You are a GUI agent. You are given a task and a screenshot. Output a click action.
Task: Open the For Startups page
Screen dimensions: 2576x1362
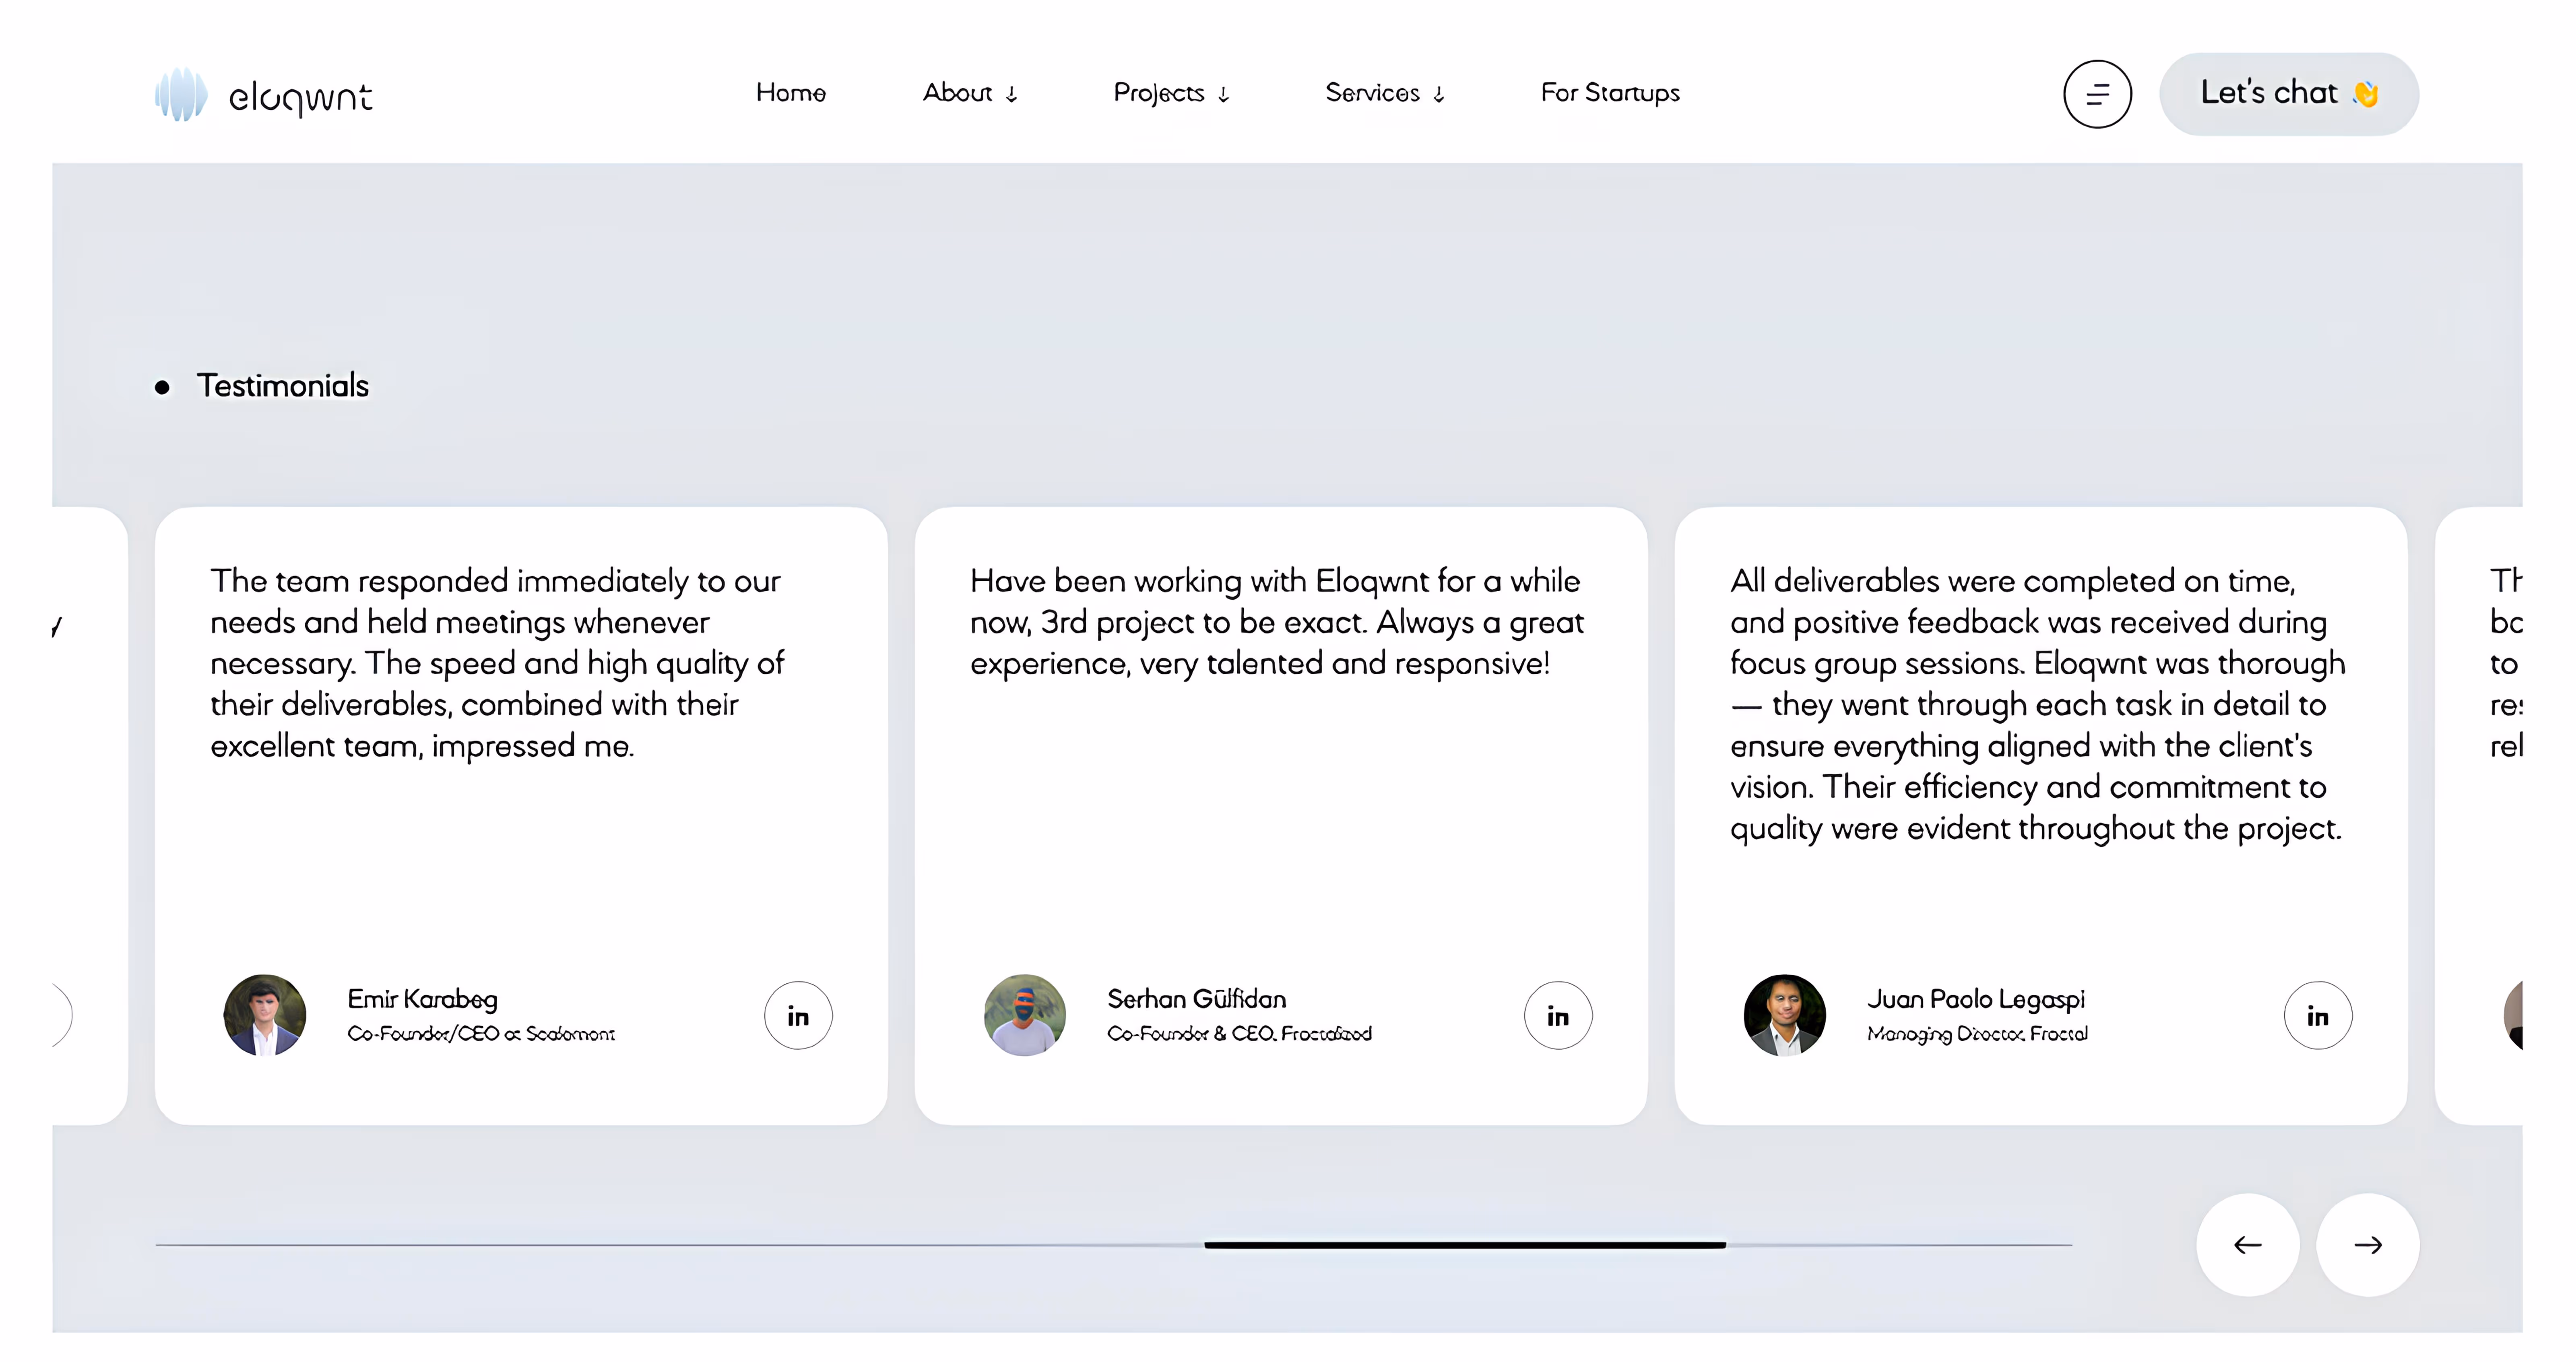pos(1609,93)
